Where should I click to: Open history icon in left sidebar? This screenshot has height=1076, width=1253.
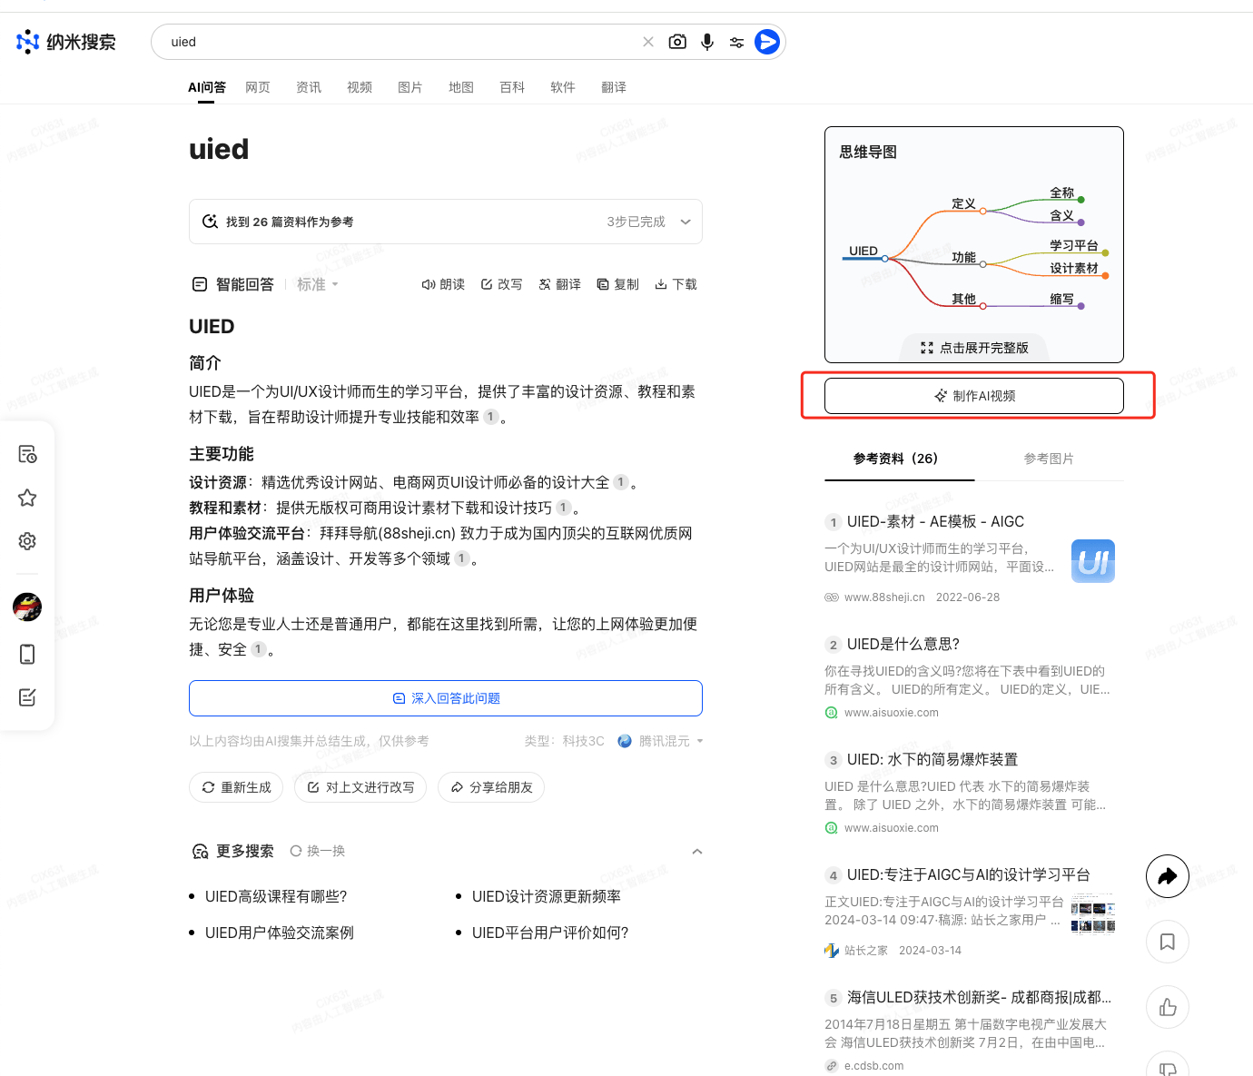(27, 454)
